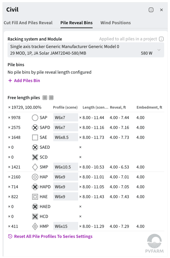
Task: Close the Civil panel
Action: point(161,10)
